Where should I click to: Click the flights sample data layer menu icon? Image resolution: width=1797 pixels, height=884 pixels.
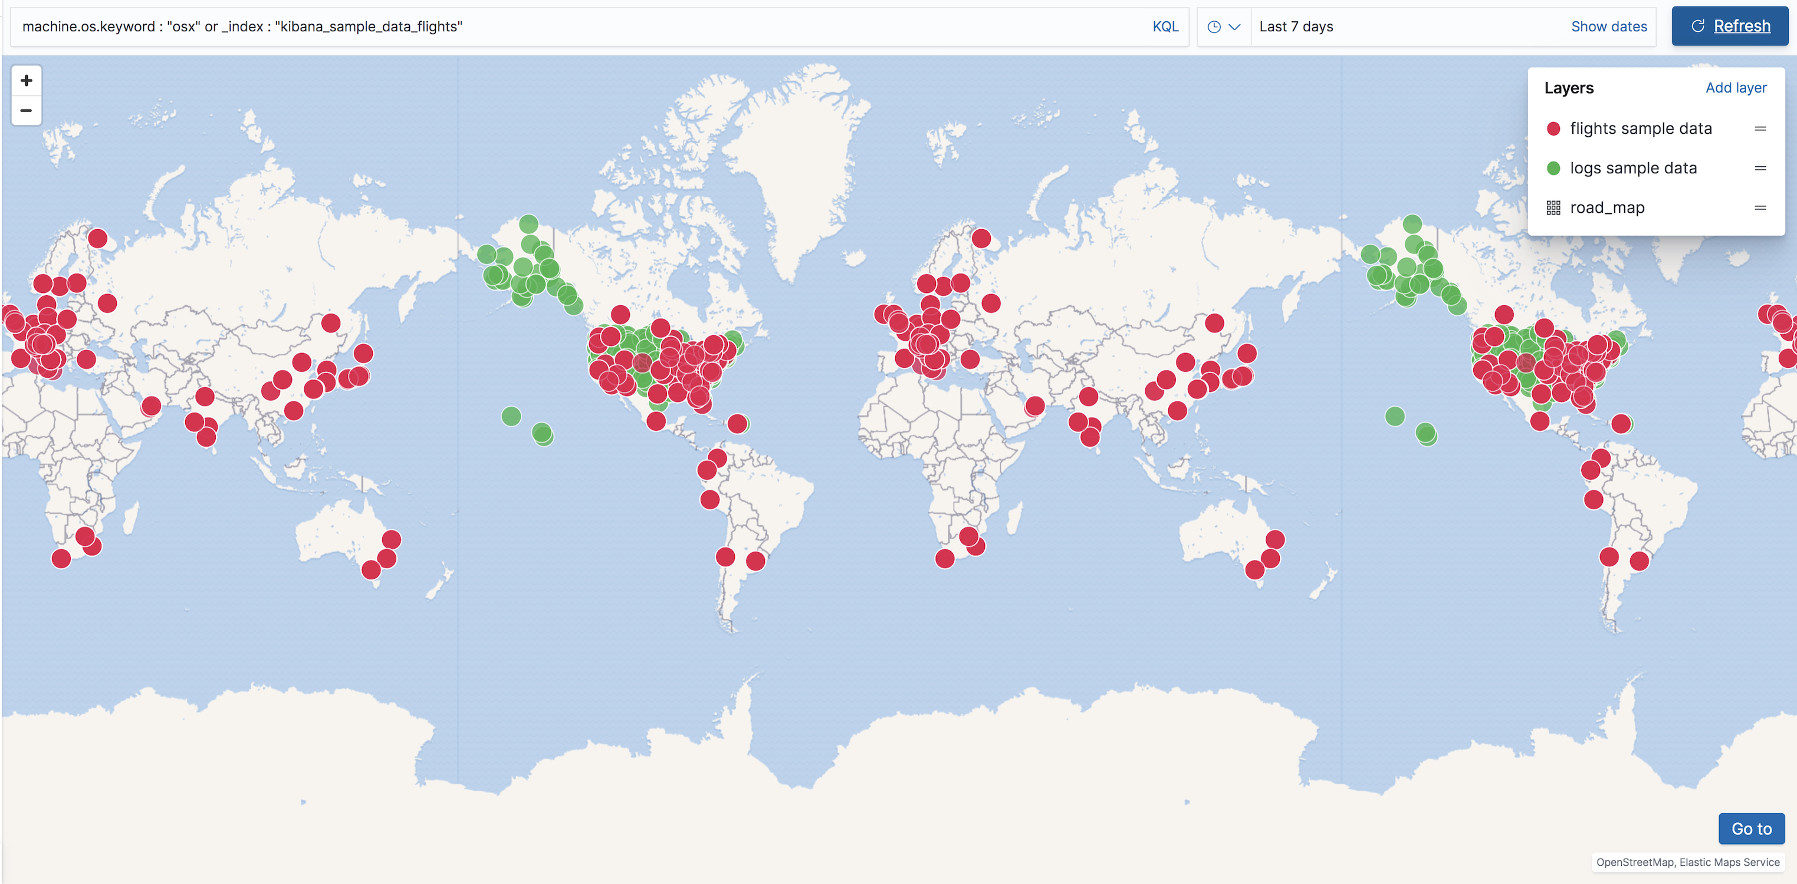[1759, 128]
